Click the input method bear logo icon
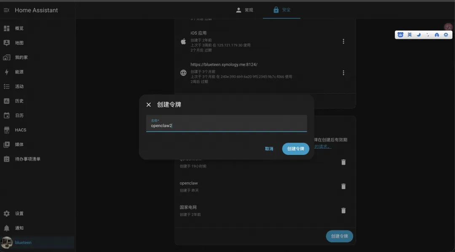This screenshot has height=252, width=455. tap(401, 35)
